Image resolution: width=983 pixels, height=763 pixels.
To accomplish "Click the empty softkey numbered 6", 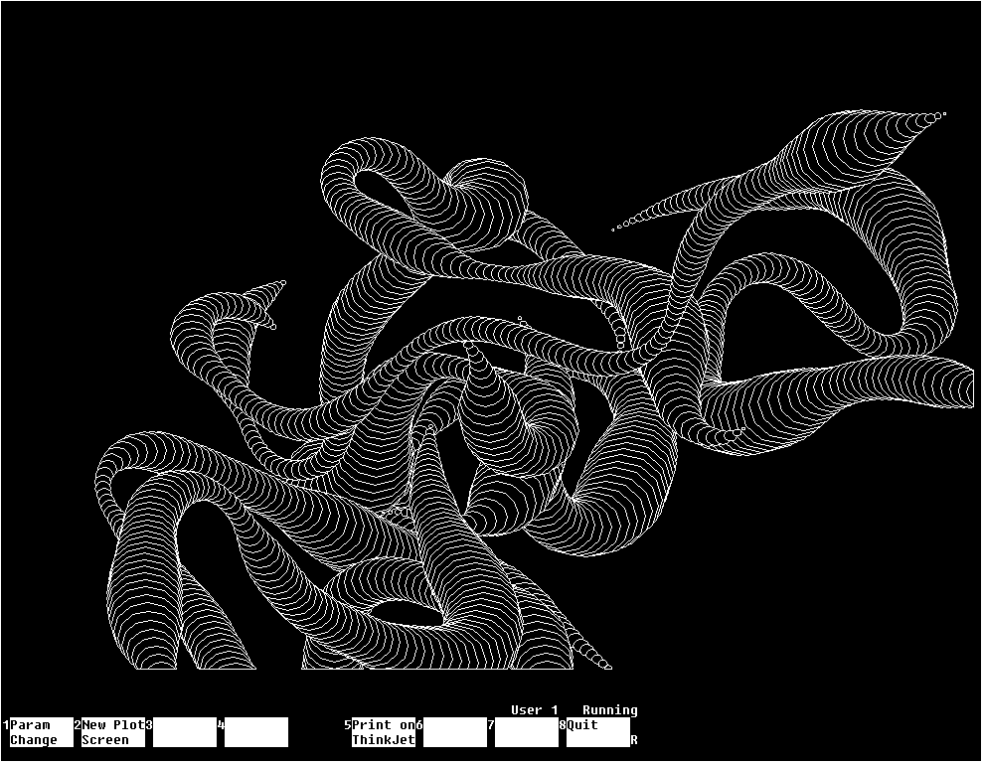I will [455, 732].
